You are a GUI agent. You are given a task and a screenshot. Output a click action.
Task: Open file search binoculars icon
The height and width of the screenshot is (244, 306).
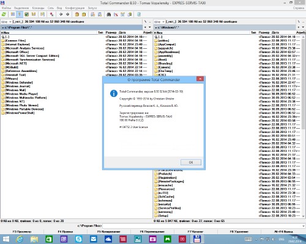click(x=109, y=14)
